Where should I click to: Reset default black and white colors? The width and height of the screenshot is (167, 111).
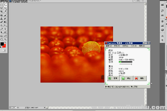click(x=1, y=47)
